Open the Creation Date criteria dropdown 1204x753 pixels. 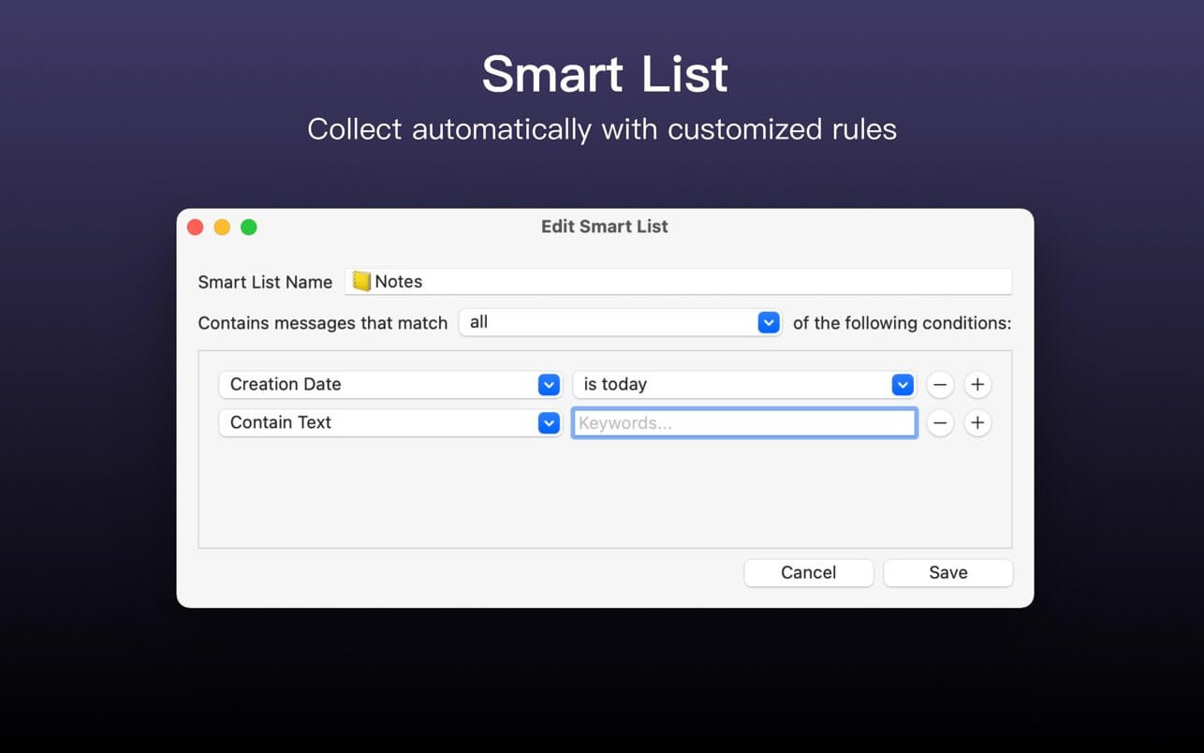tap(389, 385)
